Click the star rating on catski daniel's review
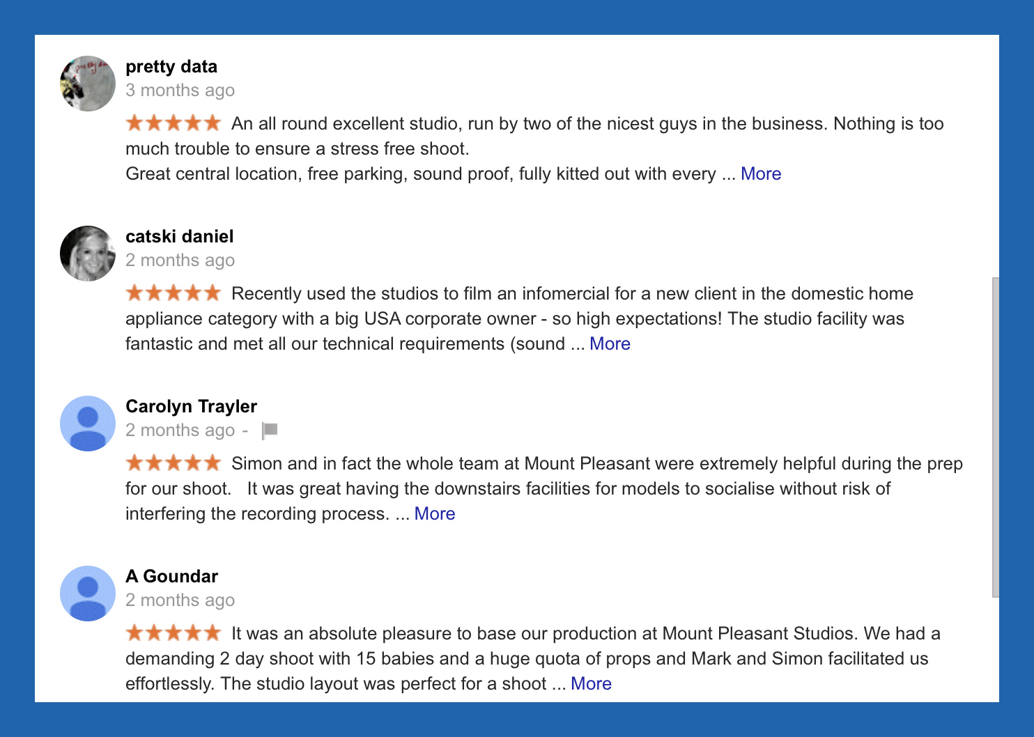Screen dimensions: 1034x737 173,293
